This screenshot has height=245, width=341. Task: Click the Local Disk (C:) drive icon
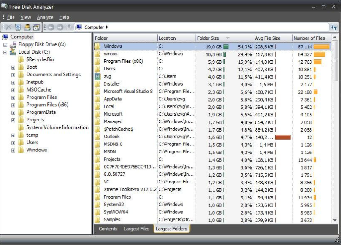[13, 52]
